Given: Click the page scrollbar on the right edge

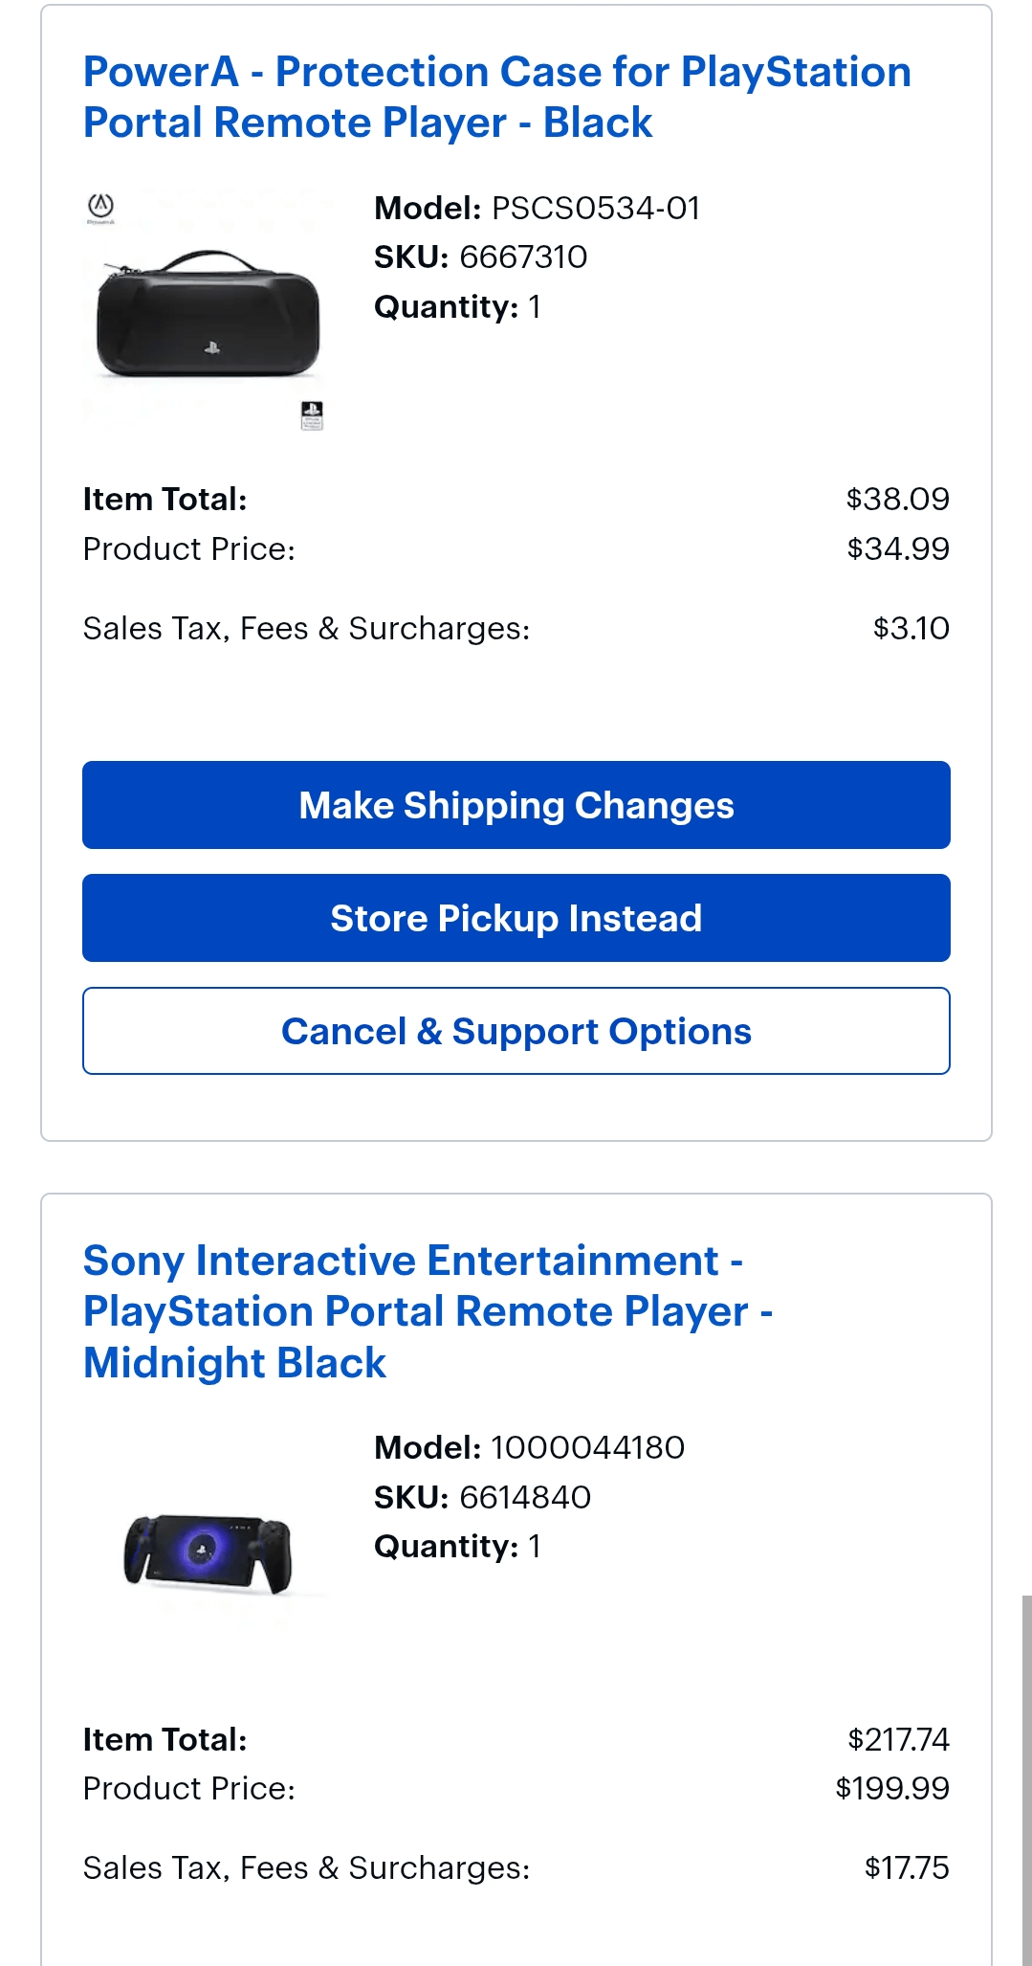Looking at the screenshot, I should click(x=1026, y=1771).
